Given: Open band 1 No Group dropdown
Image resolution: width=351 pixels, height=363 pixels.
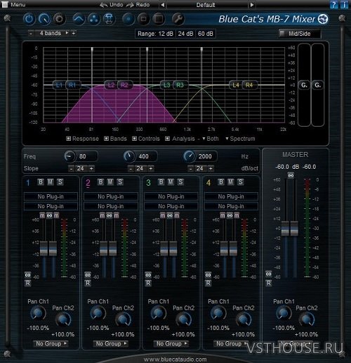Looking at the screenshot, I should coord(51,343).
